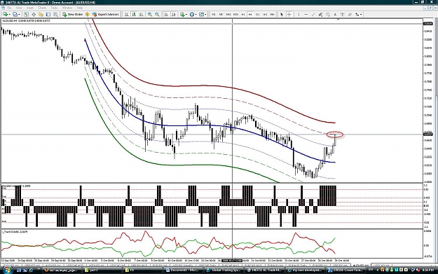
Task: Select H4 timeframe button
Action: (x=250, y=14)
